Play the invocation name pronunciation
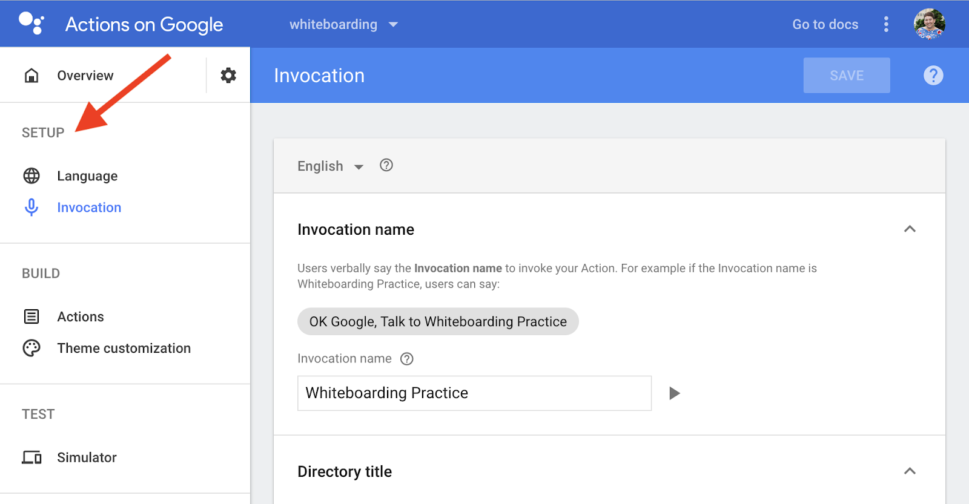Image resolution: width=969 pixels, height=504 pixels. pyautogui.click(x=674, y=393)
